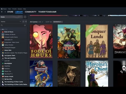This screenshot has width=126, height=94.
Task: Click the Last Campfire list icon
Action: [x=3, y=58]
